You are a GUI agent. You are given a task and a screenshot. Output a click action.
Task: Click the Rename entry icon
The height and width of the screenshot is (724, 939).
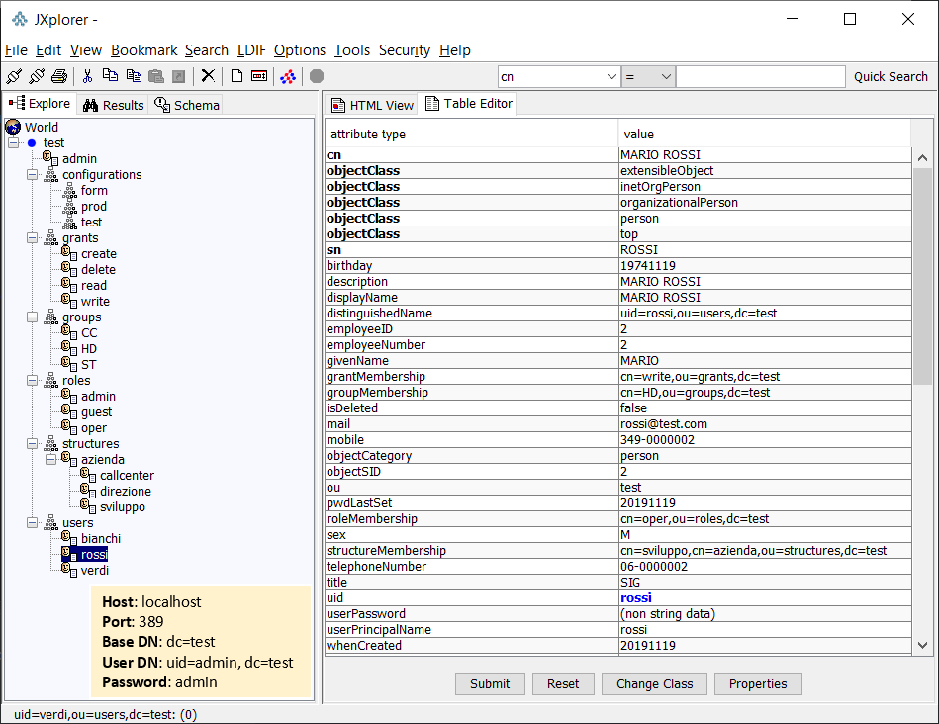pyautogui.click(x=259, y=76)
